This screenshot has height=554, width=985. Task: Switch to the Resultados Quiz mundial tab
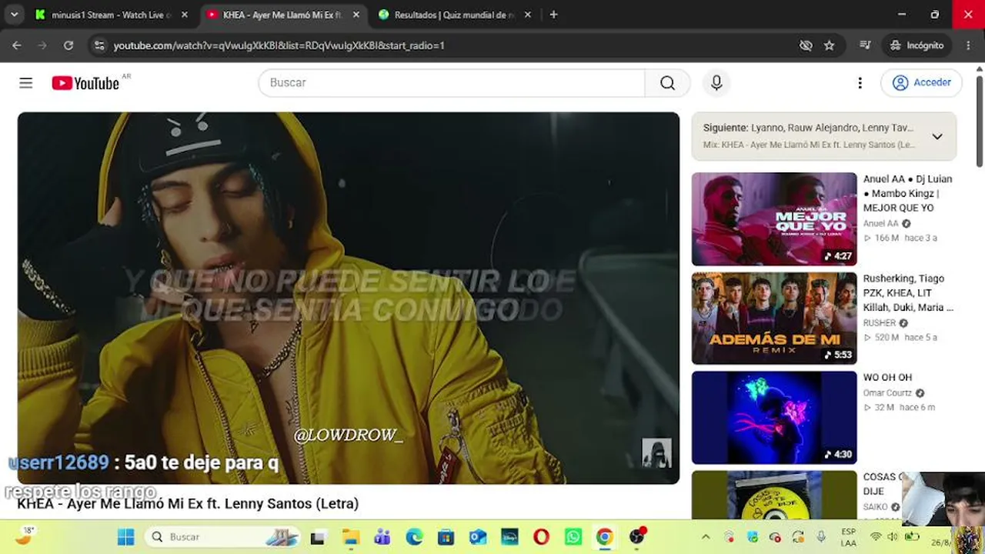click(x=454, y=15)
